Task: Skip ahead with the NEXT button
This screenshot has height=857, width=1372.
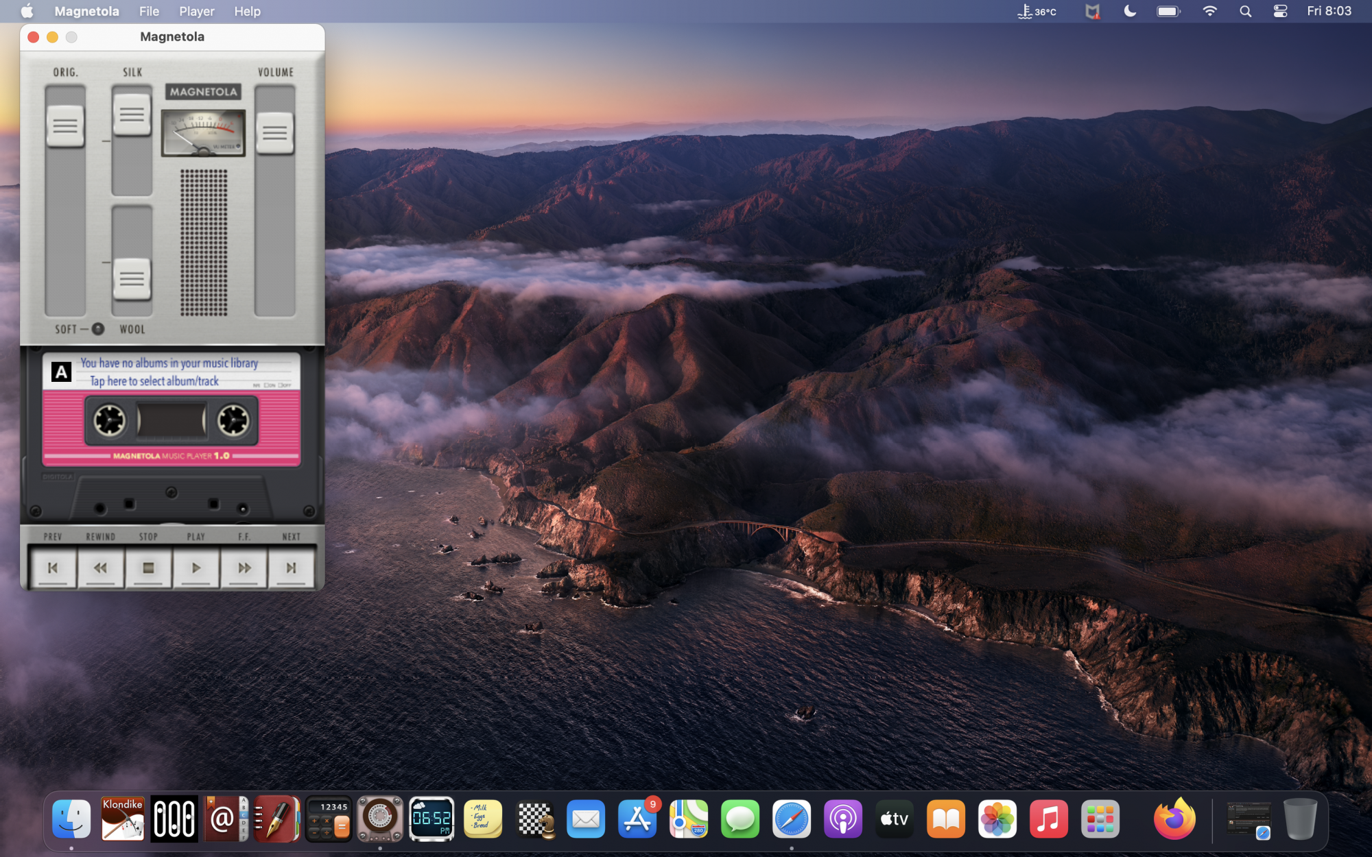Action: (292, 568)
